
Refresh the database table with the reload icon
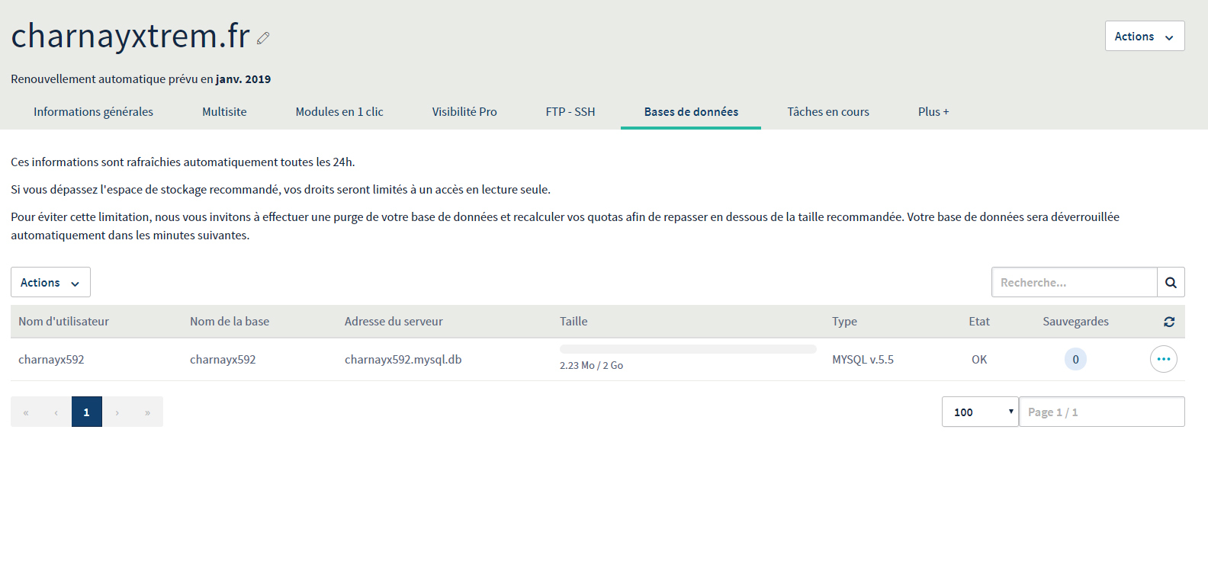[1168, 322]
